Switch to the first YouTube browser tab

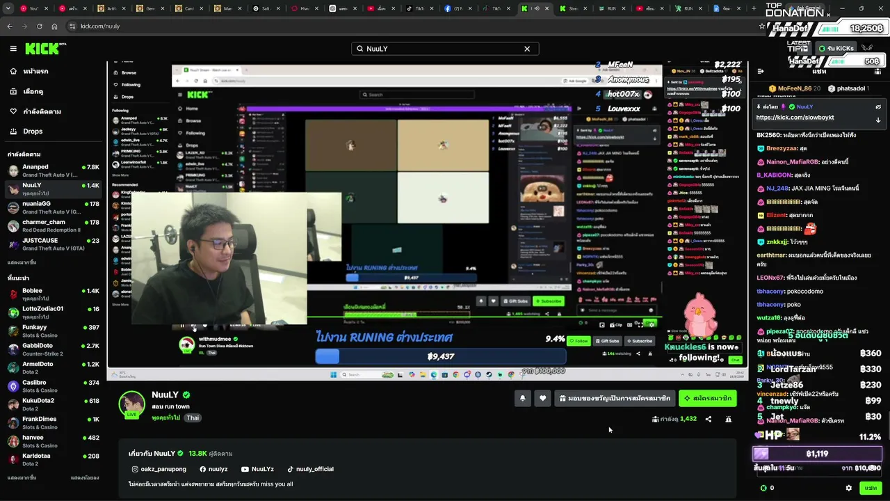coord(35,8)
